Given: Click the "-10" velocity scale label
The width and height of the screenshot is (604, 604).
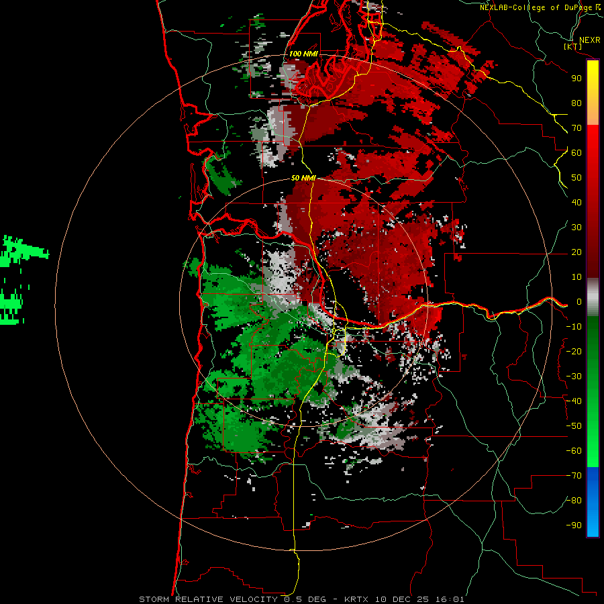Looking at the screenshot, I should 574,327.
